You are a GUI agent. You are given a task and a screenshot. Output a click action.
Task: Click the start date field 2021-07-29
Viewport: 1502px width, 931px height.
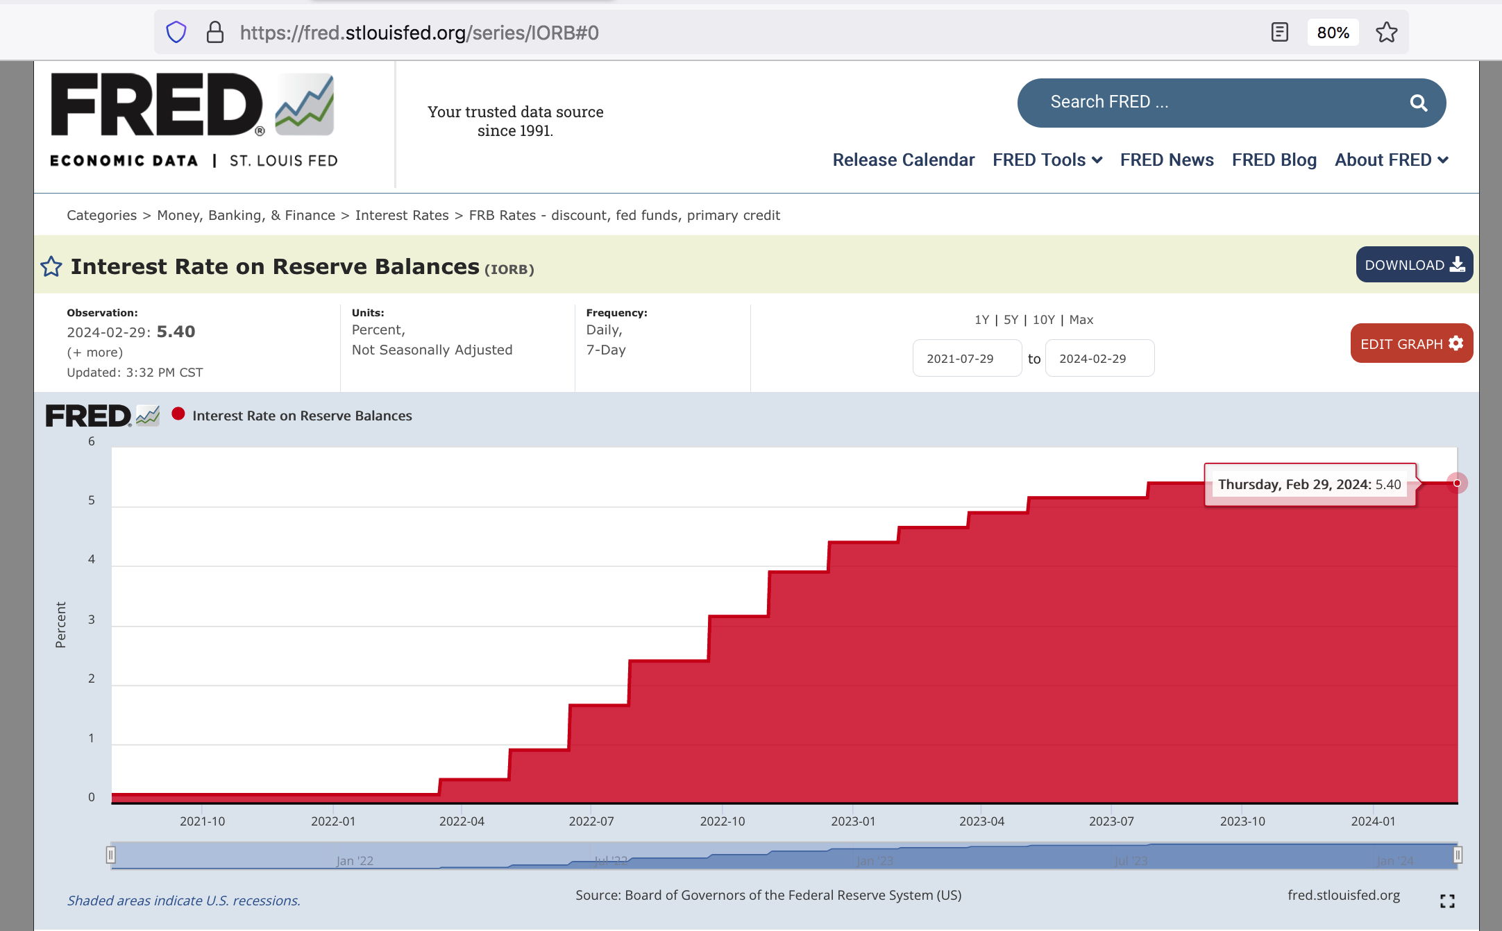coord(966,359)
